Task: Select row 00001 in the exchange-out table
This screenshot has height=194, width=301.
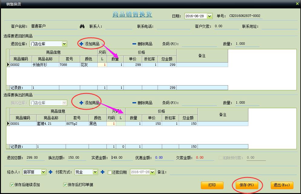Action: tap(127, 124)
